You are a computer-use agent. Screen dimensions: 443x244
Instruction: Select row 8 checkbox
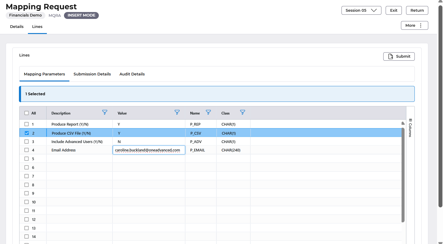pos(26,185)
